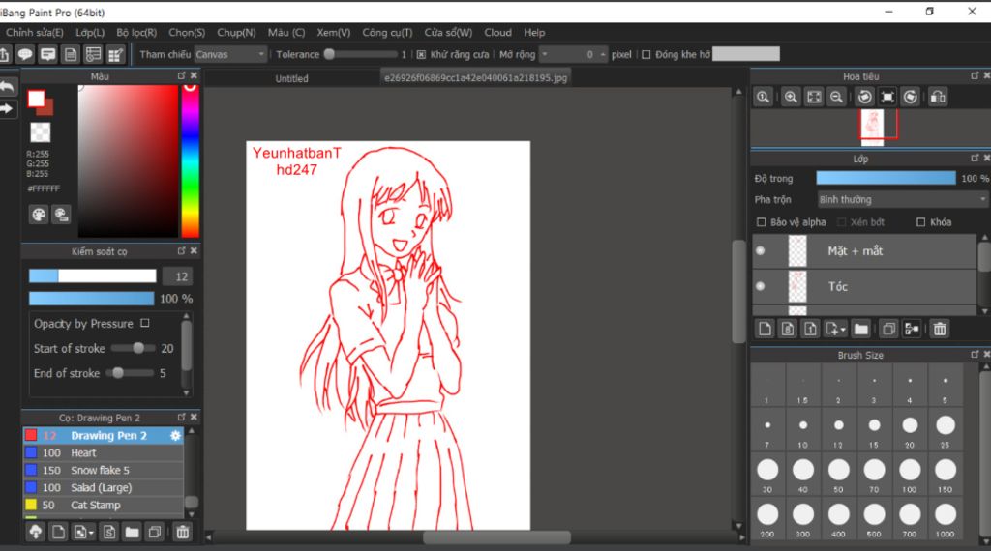This screenshot has height=551, width=991.
Task: Enable the Bảo vệ alpha checkbox
Action: pyautogui.click(x=761, y=222)
